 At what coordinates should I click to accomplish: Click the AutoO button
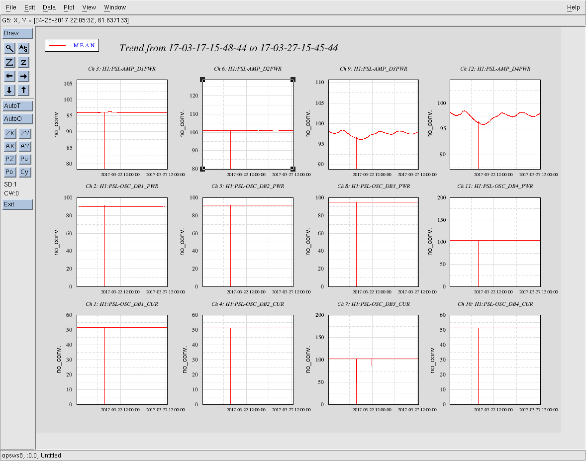point(17,119)
